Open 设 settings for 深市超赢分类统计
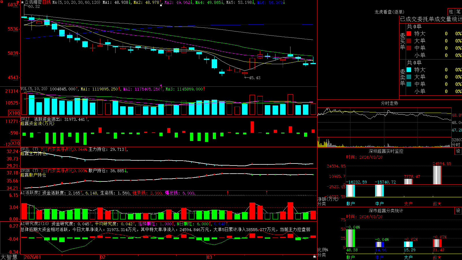The width and height of the screenshot is (462, 260). 458,211
